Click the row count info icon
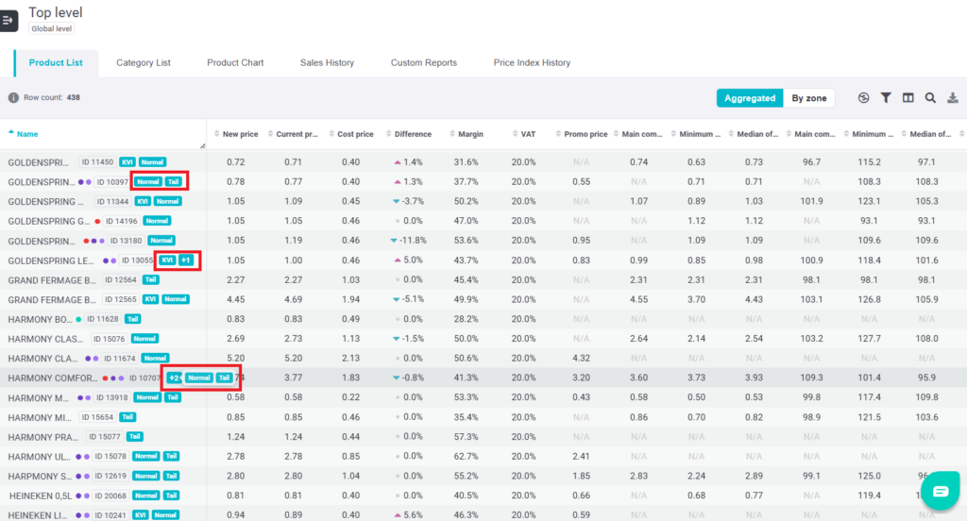This screenshot has width=967, height=521. pos(13,97)
